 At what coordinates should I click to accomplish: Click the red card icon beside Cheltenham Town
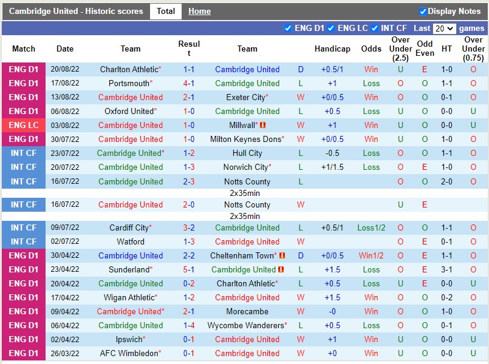point(282,255)
